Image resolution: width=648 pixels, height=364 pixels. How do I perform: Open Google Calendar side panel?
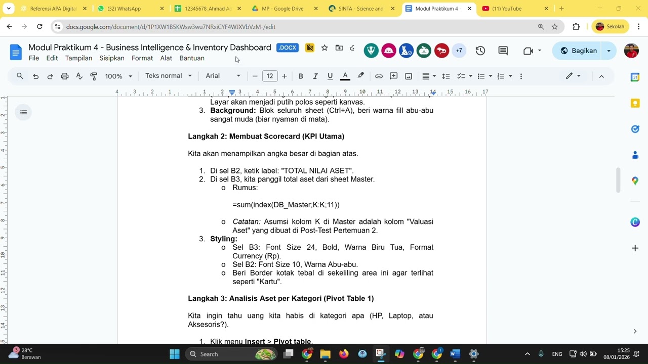click(x=635, y=77)
